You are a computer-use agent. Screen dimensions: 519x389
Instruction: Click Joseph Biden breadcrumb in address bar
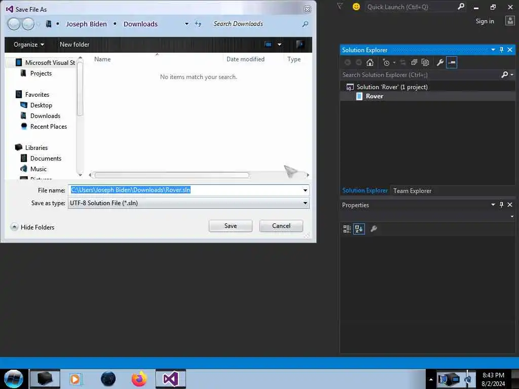point(86,24)
